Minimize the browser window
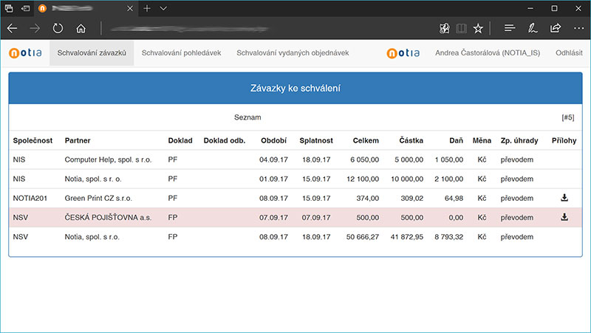This screenshot has height=333, width=591. pyautogui.click(x=530, y=8)
